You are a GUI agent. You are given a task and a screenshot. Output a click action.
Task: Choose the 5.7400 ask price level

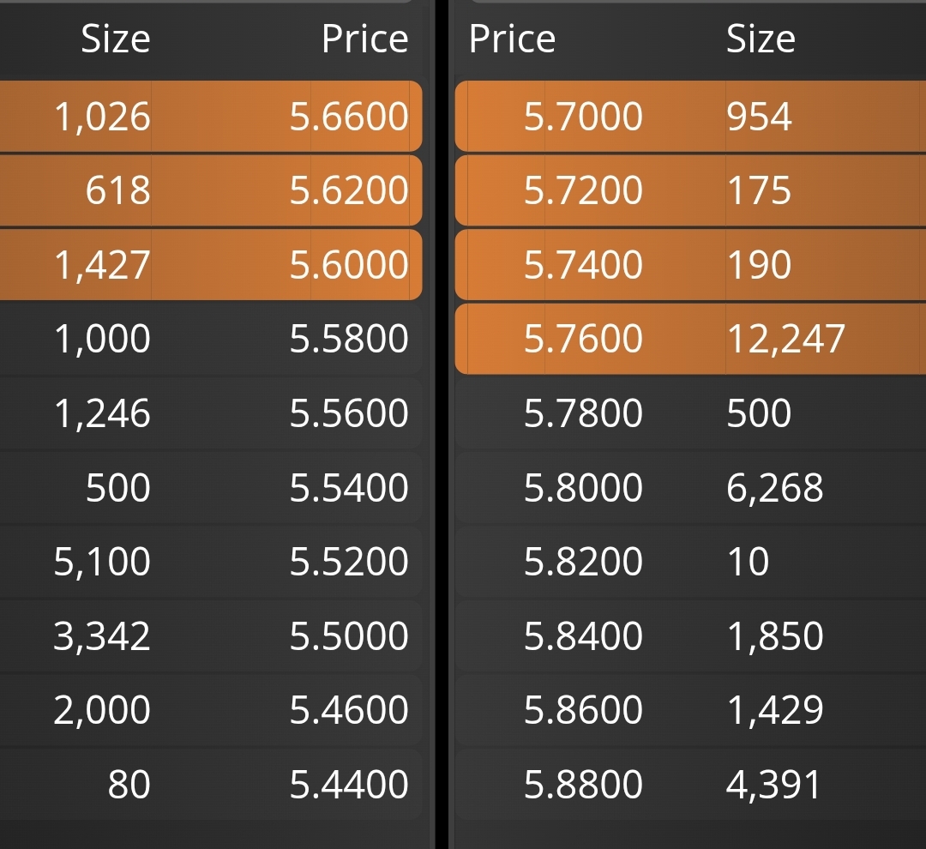690,265
